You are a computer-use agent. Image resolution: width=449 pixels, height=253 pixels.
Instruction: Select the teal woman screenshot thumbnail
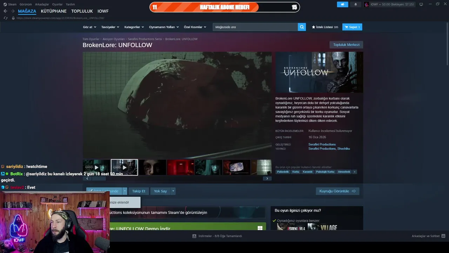coord(208,167)
